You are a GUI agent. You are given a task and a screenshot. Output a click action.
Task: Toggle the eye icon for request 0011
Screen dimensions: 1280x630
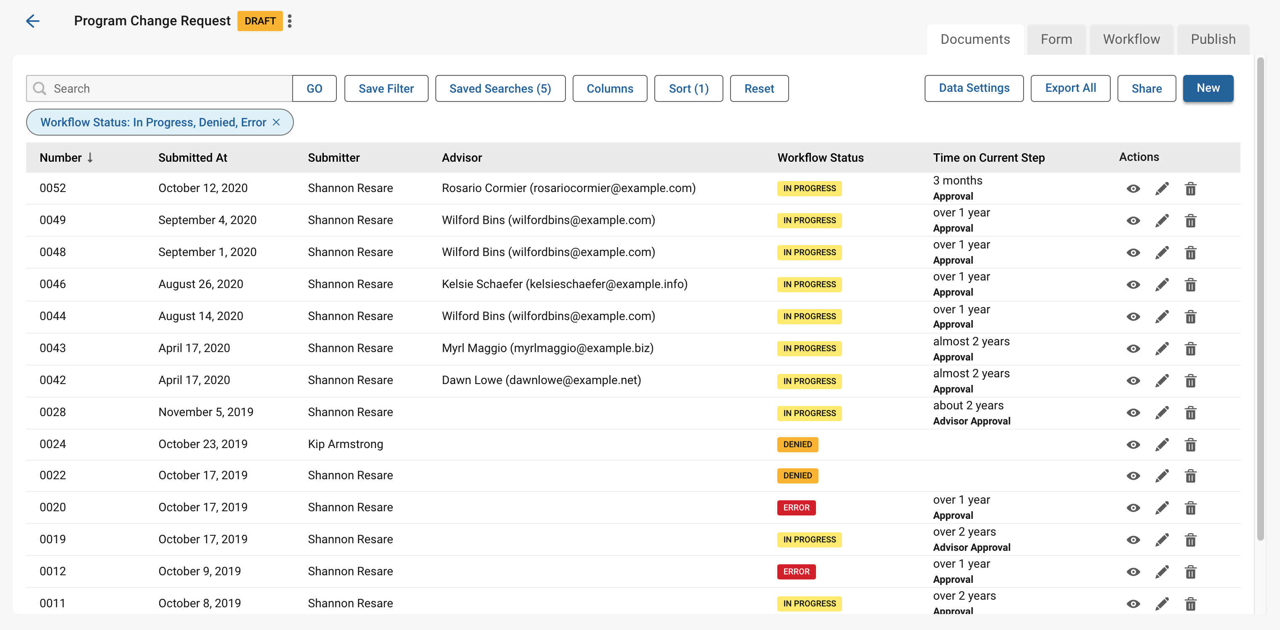(1133, 603)
